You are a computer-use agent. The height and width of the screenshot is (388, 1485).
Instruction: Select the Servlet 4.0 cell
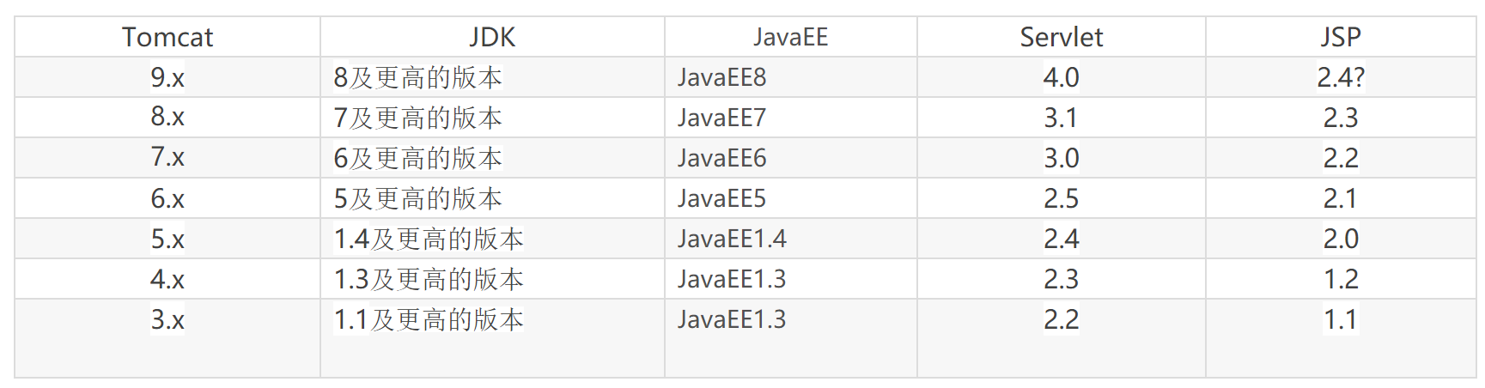tap(1061, 77)
